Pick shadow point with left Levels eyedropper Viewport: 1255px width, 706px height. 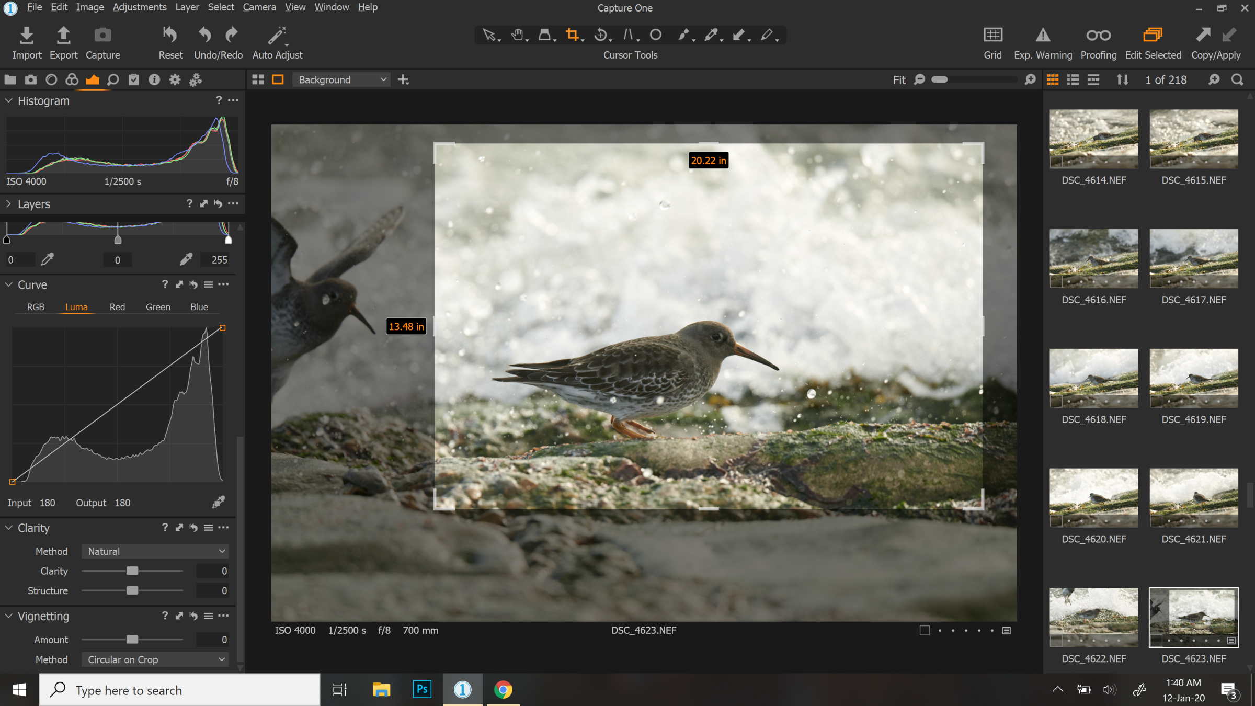[47, 259]
